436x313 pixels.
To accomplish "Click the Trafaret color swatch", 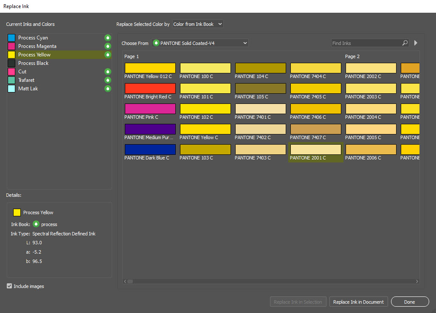I will tap(11, 80).
